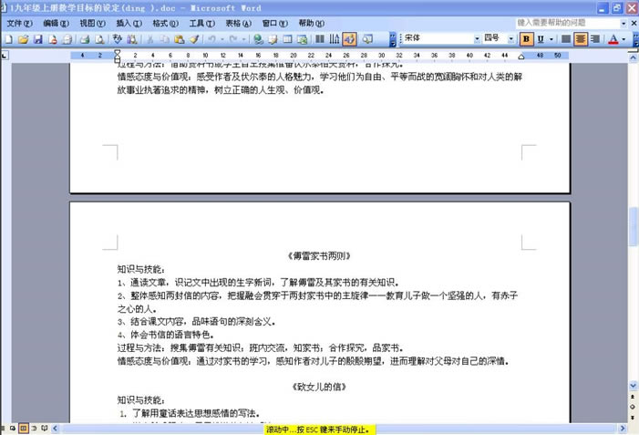Apply the red font color (A)

pyautogui.click(x=613, y=39)
